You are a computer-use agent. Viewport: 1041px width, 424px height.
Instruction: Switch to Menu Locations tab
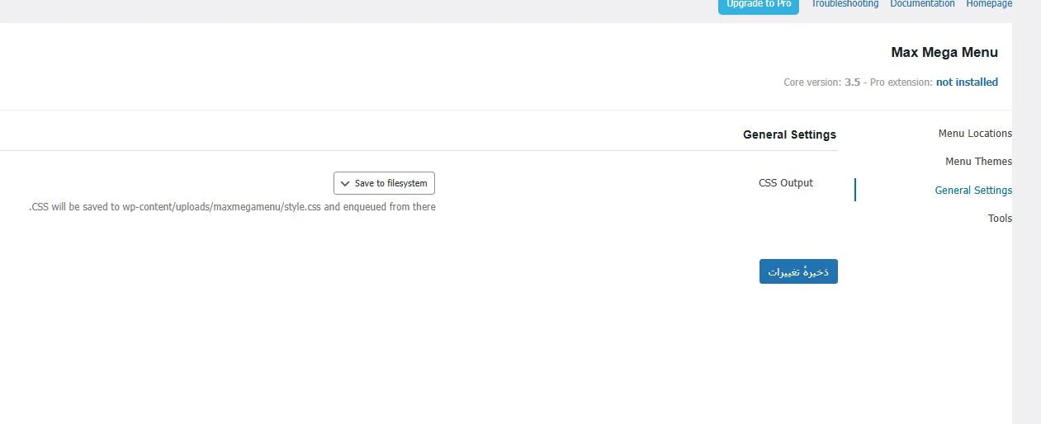[x=975, y=134]
